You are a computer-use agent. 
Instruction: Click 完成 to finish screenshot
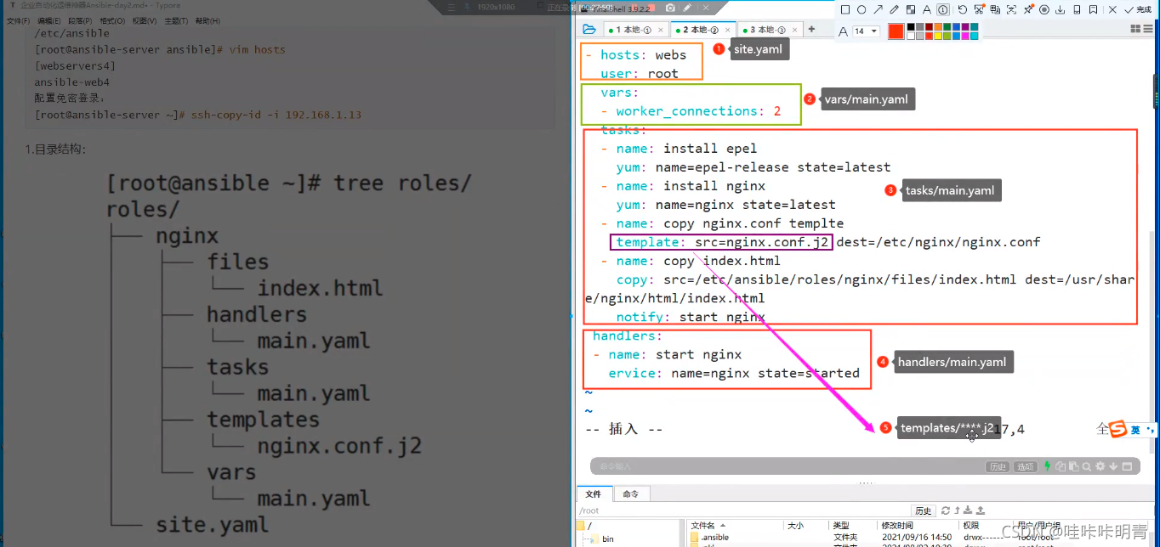click(1137, 10)
